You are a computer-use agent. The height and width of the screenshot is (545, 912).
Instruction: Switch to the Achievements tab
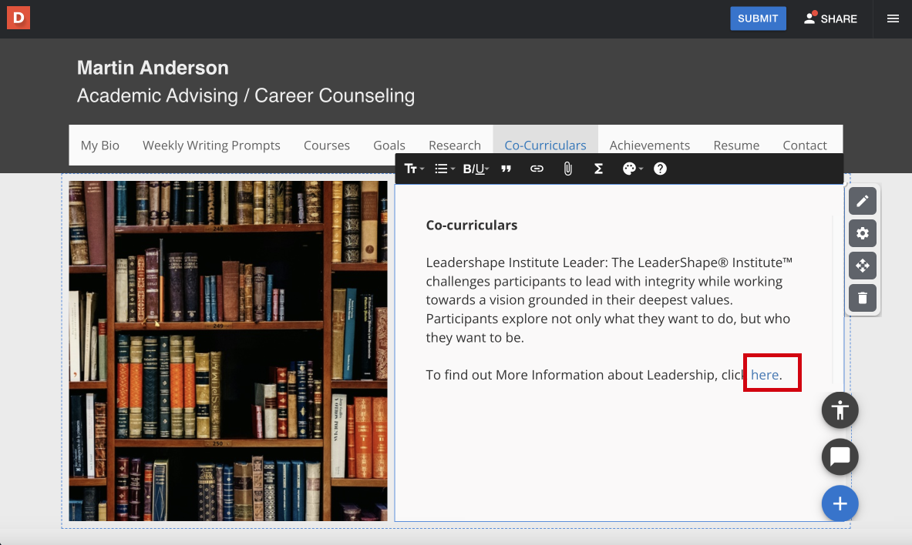click(x=650, y=145)
